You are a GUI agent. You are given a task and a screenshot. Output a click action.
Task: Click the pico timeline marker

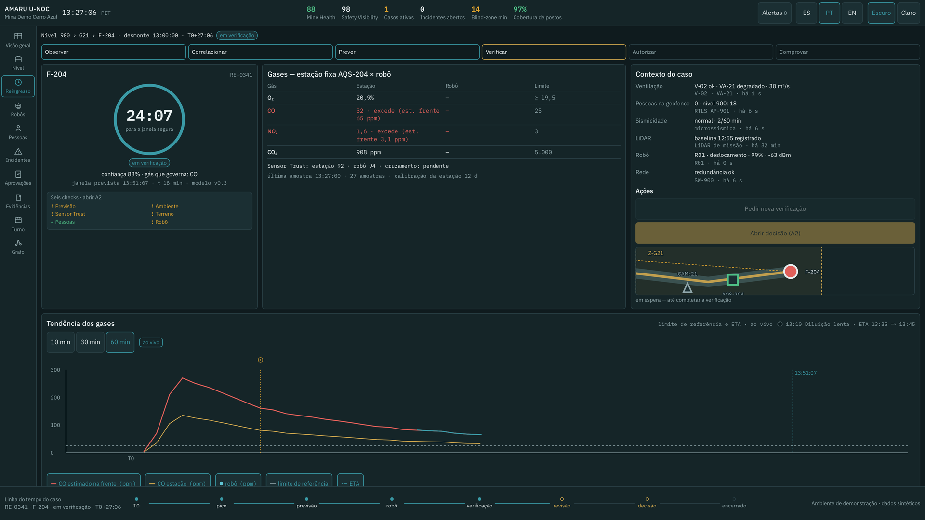[222, 499]
